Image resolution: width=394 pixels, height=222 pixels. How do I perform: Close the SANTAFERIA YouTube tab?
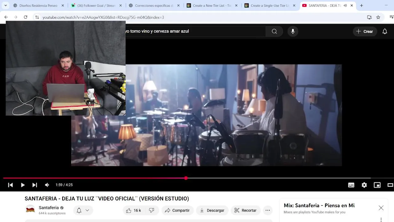pyautogui.click(x=352, y=6)
